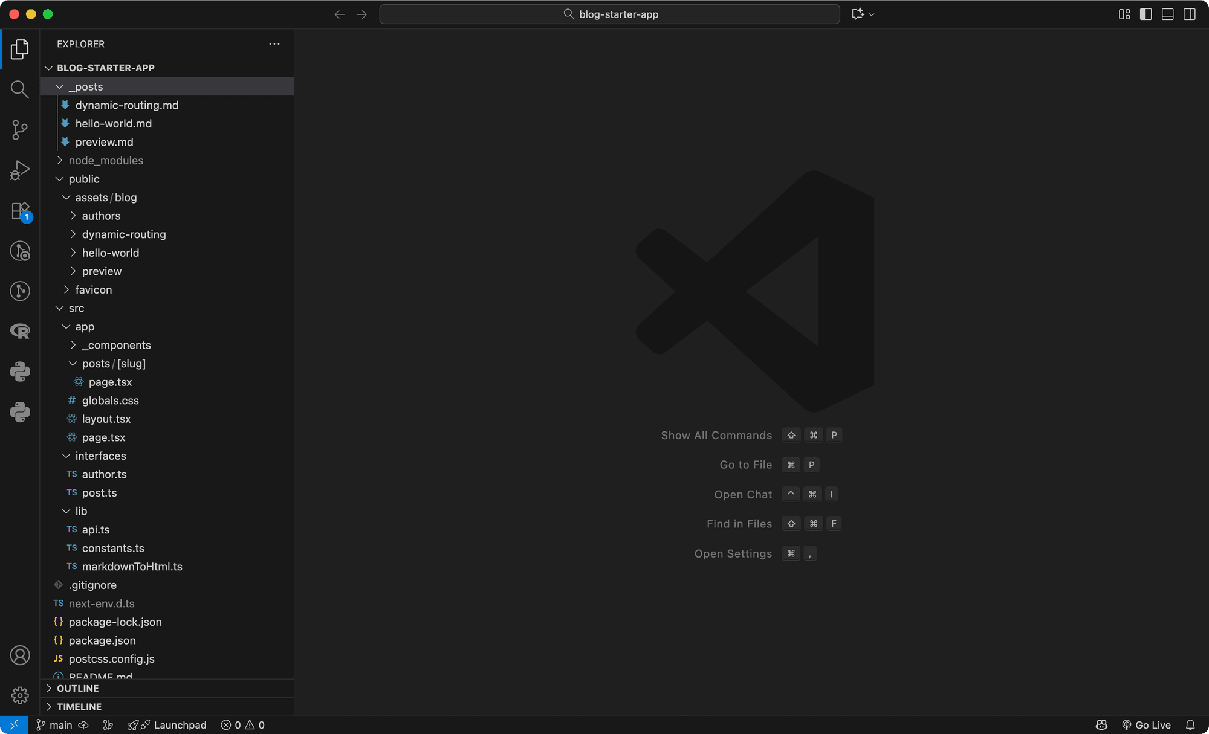Open the Manage gear at the bottom of the sidebar
Viewport: 1209px width, 734px height.
click(20, 695)
